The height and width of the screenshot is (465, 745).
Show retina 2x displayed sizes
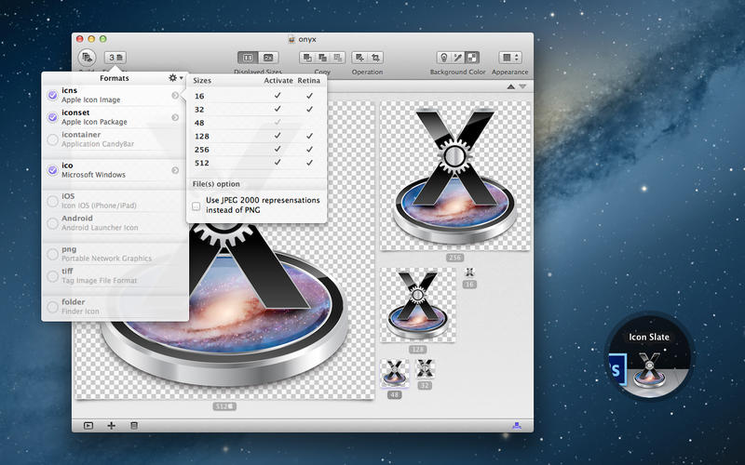[x=267, y=58]
